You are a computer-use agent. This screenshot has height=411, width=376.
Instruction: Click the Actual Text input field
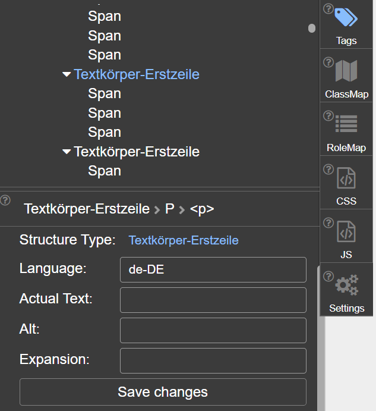pyautogui.click(x=213, y=300)
